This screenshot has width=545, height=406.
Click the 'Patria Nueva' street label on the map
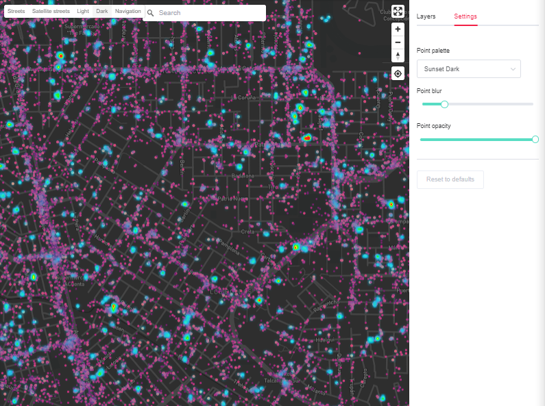click(233, 199)
